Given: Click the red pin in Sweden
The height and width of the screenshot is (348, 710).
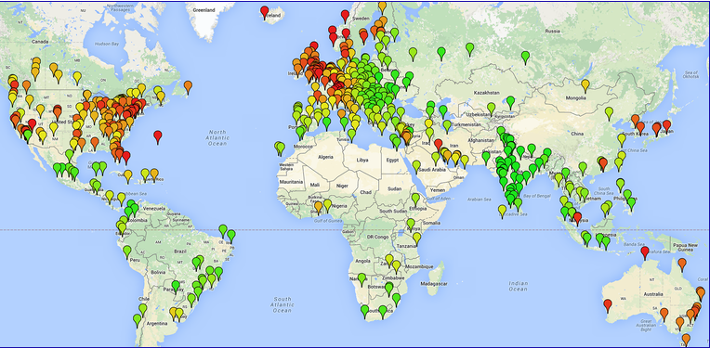Looking at the screenshot, I should pos(345,17).
